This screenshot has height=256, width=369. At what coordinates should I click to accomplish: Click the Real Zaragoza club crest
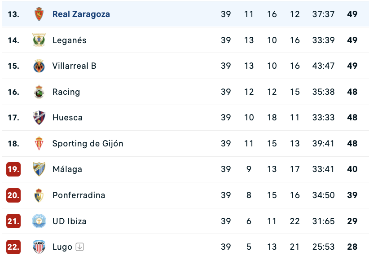coord(39,14)
